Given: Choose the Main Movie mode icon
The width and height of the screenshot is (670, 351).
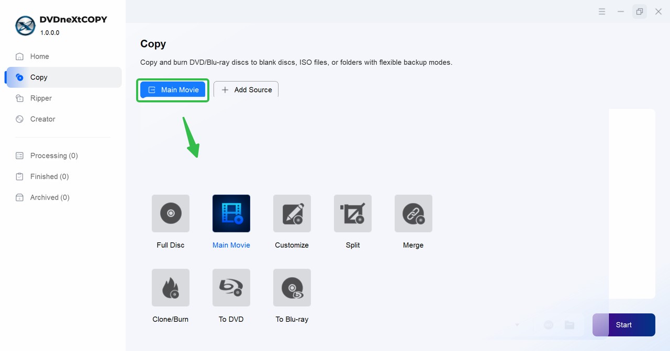Looking at the screenshot, I should [231, 214].
